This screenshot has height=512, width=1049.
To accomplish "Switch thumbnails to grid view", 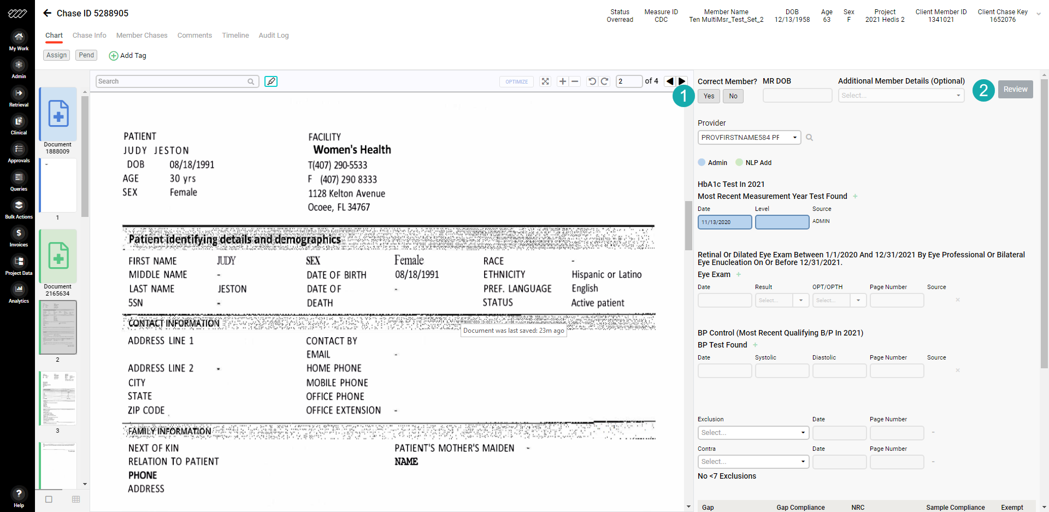I will click(76, 499).
